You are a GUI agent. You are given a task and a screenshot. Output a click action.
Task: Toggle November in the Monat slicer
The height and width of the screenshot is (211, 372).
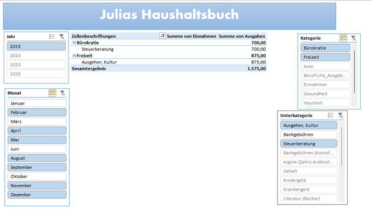37,186
